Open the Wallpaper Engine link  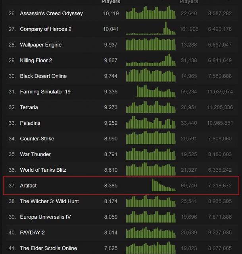[x=41, y=45]
